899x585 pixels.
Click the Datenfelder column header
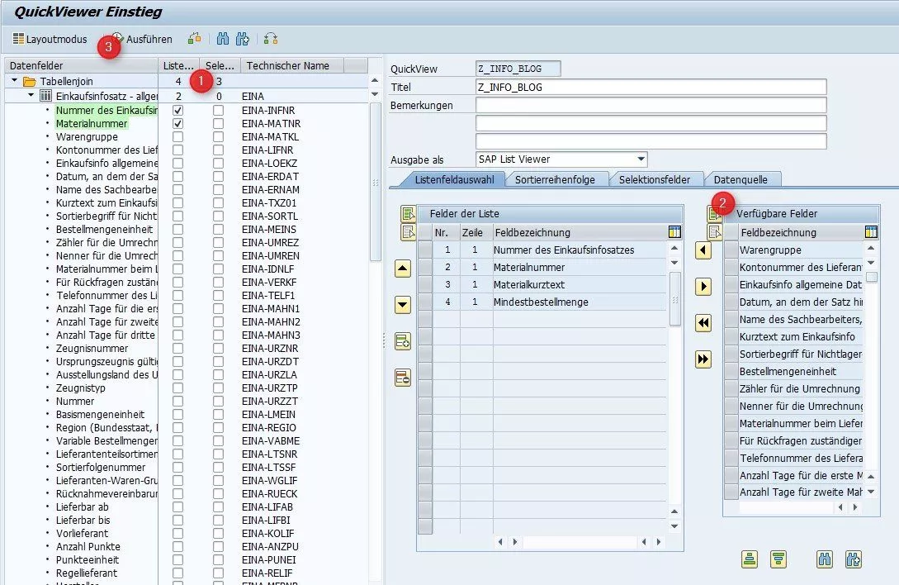[x=82, y=65]
